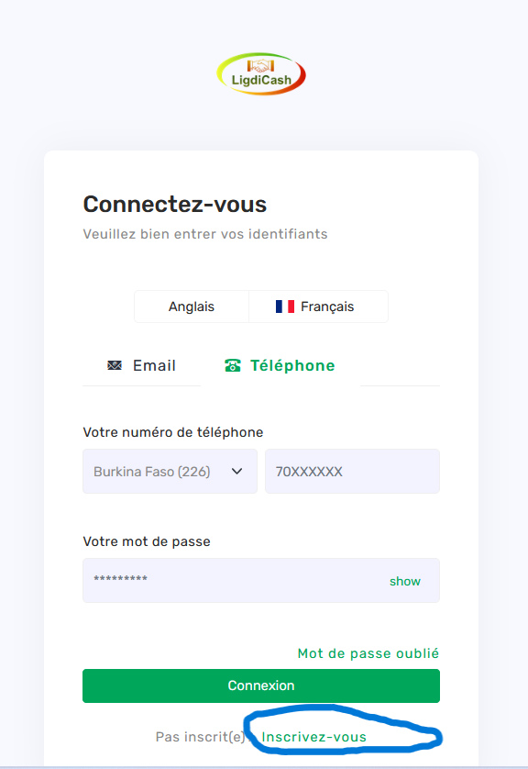Switch language to Français

click(318, 306)
